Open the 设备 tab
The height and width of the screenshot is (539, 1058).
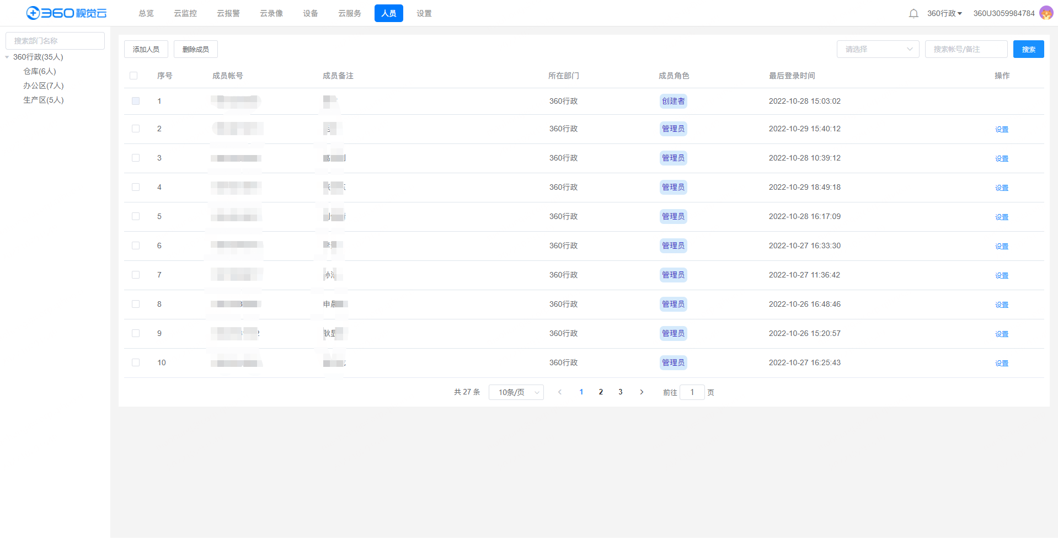click(310, 14)
